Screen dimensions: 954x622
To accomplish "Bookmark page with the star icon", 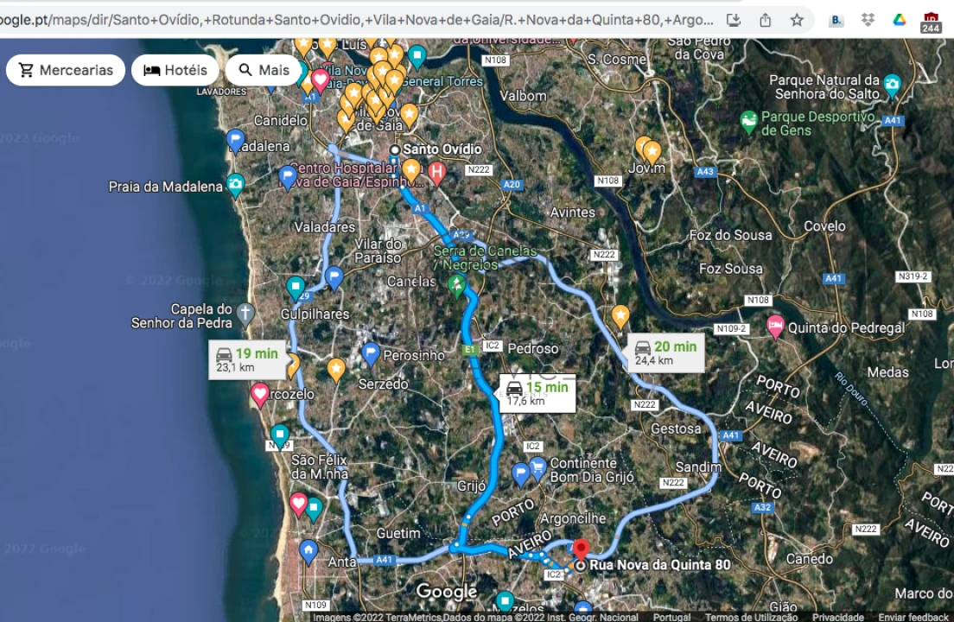I will [x=796, y=20].
